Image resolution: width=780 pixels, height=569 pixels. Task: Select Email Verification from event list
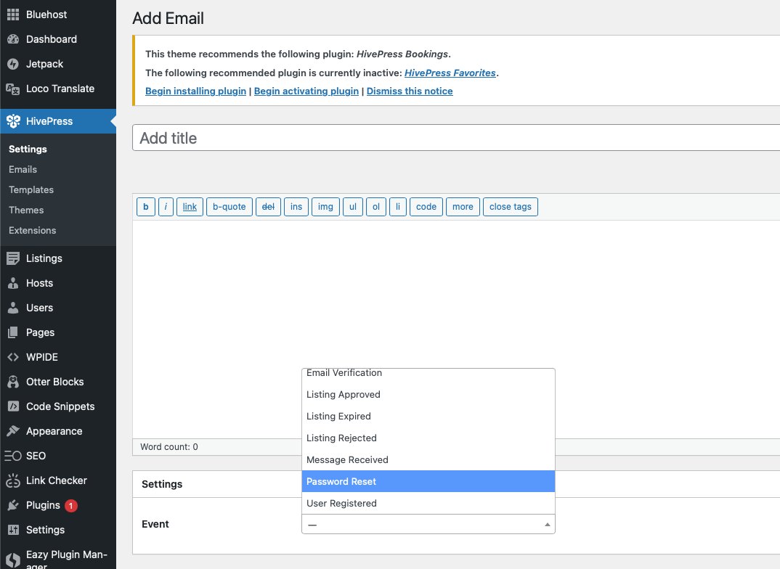tap(428, 373)
